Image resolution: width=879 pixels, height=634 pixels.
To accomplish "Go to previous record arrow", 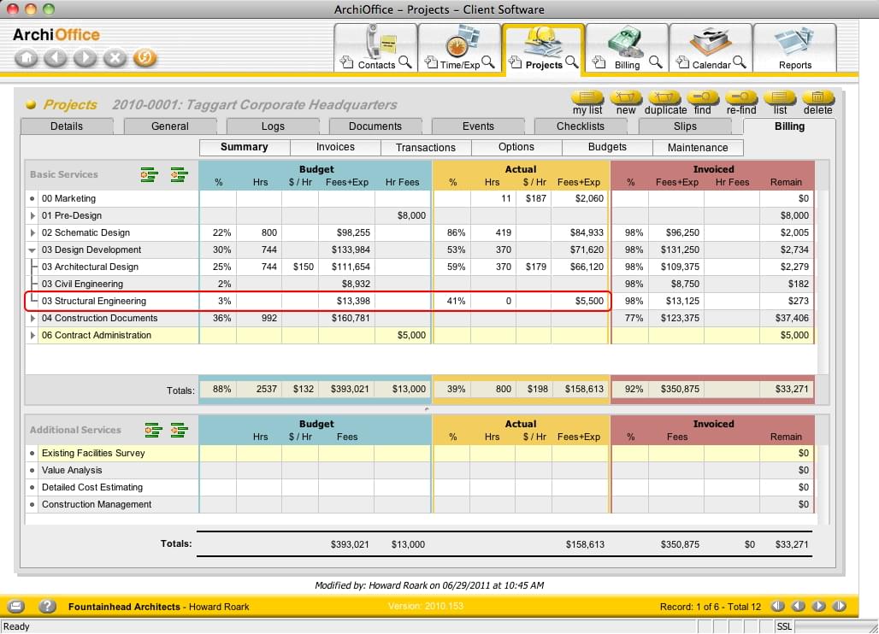I will pyautogui.click(x=799, y=606).
